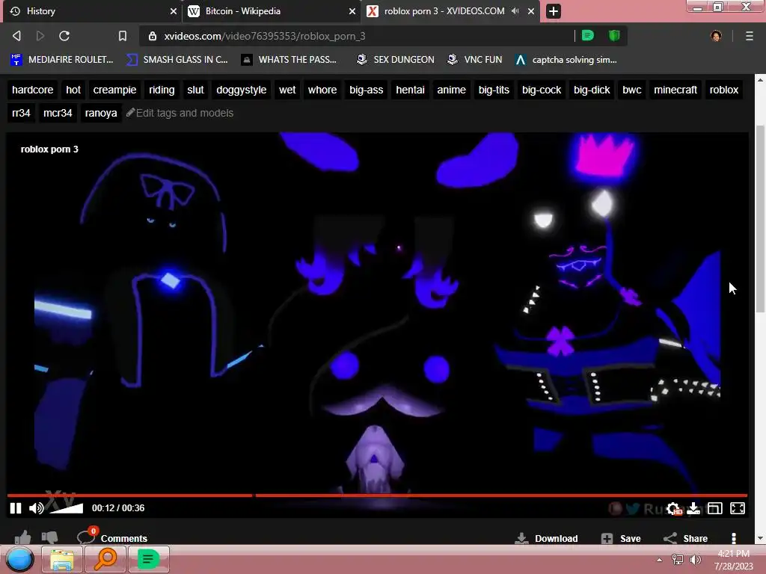Open the green app in the taskbar
The width and height of the screenshot is (766, 574).
(x=149, y=559)
